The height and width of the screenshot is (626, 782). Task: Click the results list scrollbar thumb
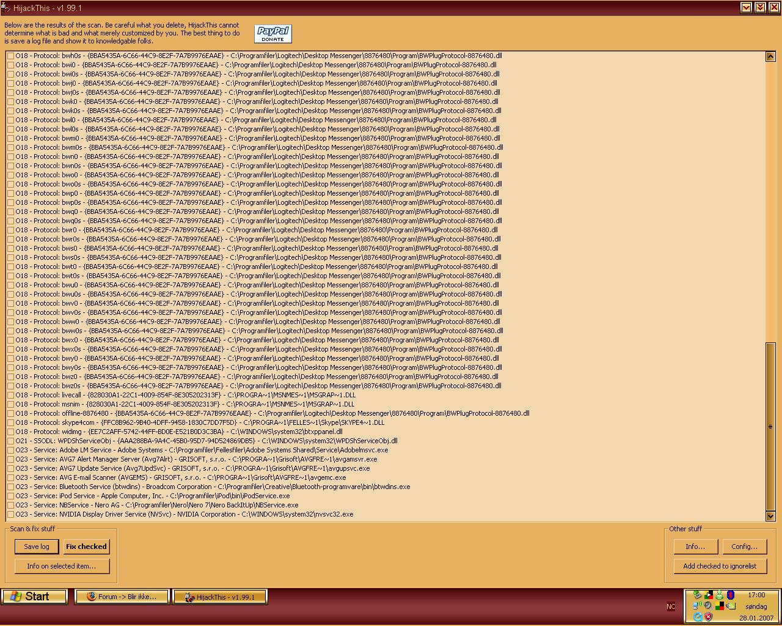770,426
